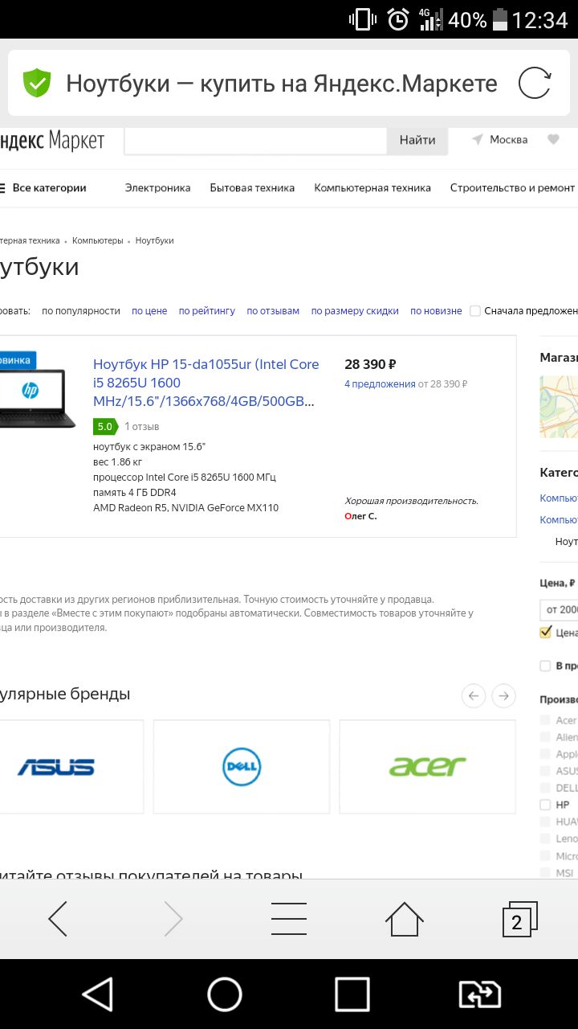
Task: Toggle the В продаже checkbox
Action: [546, 666]
